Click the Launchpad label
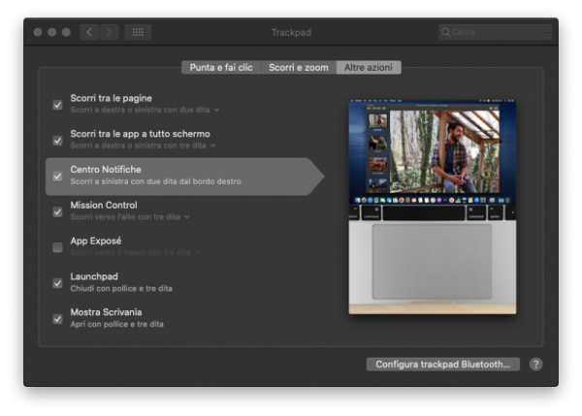 coord(94,276)
